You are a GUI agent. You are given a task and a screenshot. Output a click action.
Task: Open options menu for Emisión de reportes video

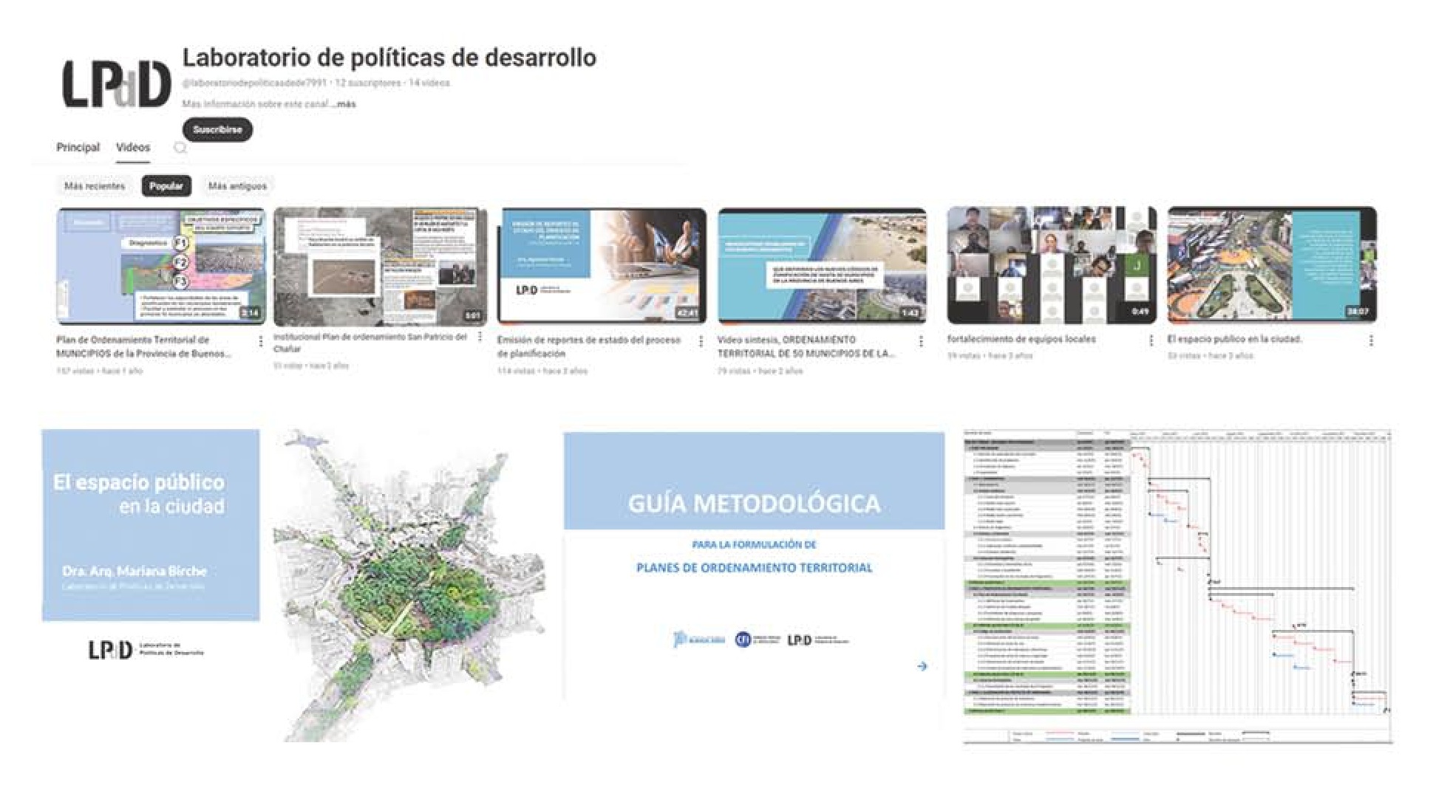[x=701, y=341]
